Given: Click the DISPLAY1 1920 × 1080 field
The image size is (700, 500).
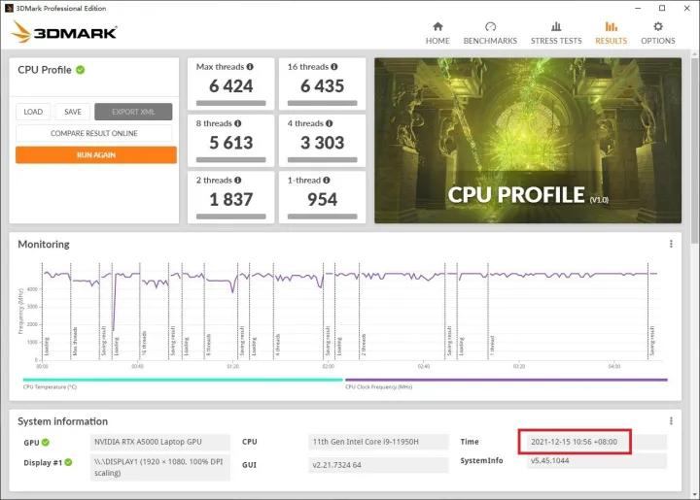Looking at the screenshot, I should [159, 467].
